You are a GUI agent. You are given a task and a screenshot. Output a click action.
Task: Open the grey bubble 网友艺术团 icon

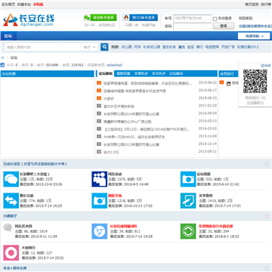pyautogui.click(x=8, y=227)
